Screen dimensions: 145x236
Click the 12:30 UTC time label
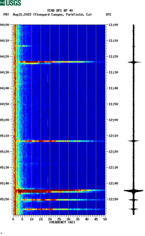tap(113, 168)
